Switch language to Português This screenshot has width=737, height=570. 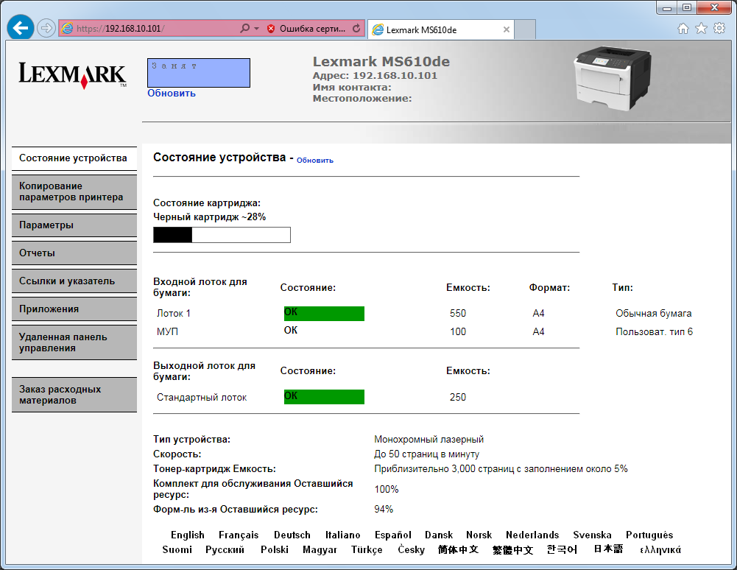coord(649,535)
